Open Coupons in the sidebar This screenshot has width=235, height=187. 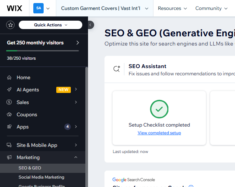42,115
